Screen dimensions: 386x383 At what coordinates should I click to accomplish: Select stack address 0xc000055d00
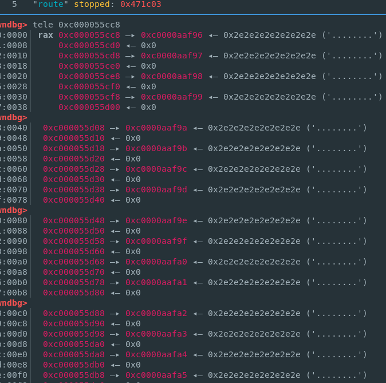point(89,107)
